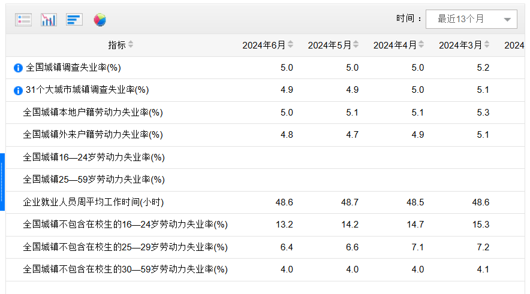530x294 pixels.
Task: Select the 全国城镇本地户籍劳动力失业率 row
Action: pyautogui.click(x=93, y=113)
